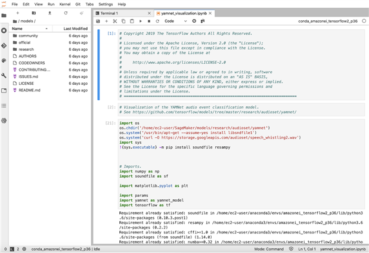
Task: Click the models breadcrumb path
Action: click(27, 21)
